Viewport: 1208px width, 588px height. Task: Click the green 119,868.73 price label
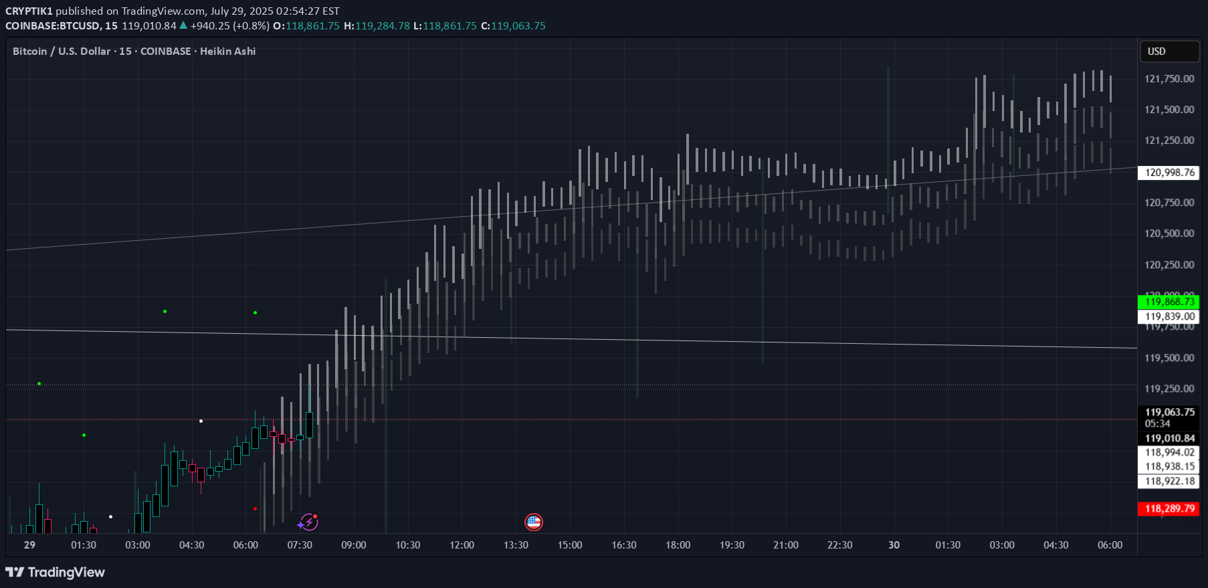1169,302
